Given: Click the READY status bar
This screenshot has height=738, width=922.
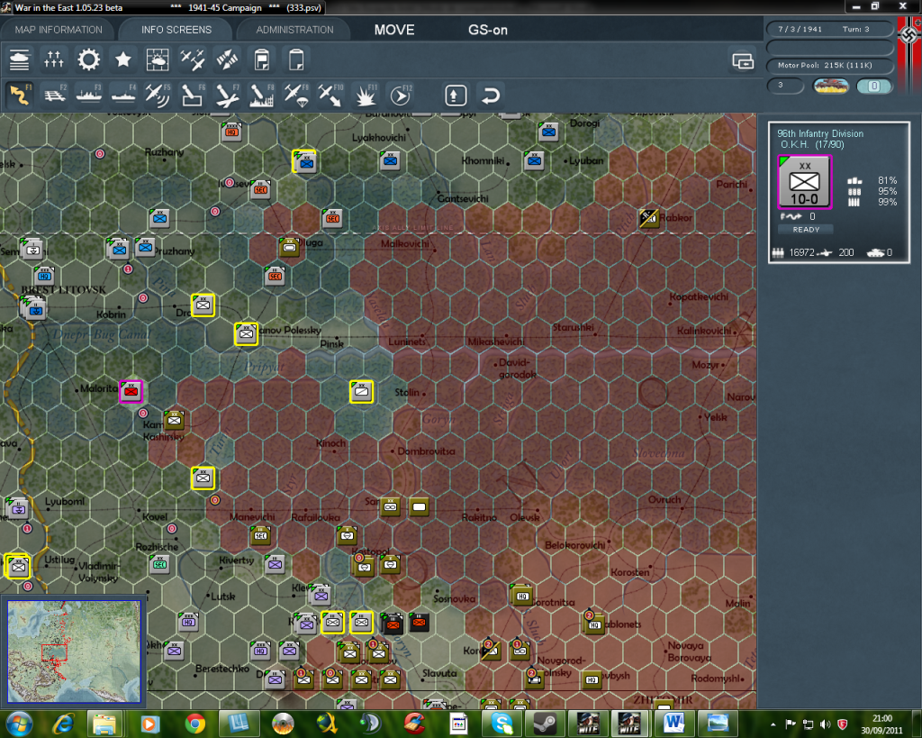Looking at the screenshot, I should pos(806,230).
